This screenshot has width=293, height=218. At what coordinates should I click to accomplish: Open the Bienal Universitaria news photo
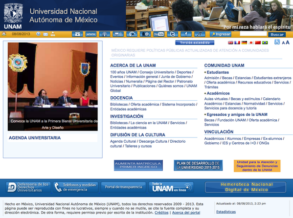click(53, 87)
